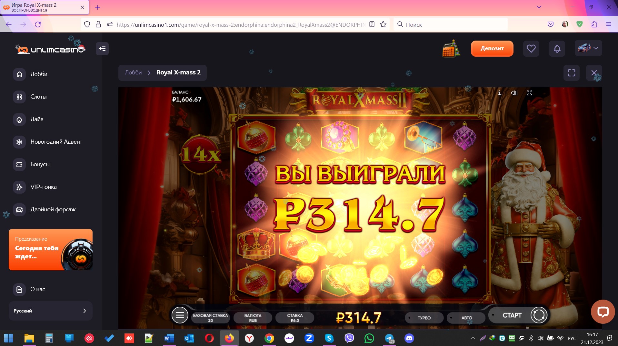Open the advent calendar icon
Image resolution: width=618 pixels, height=346 pixels.
pyautogui.click(x=451, y=49)
